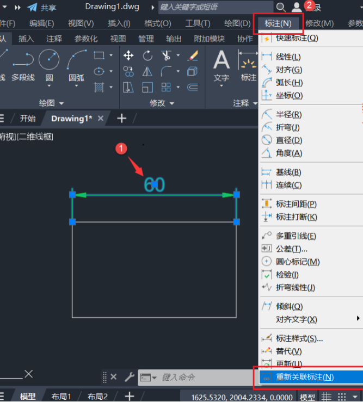Expand the 绘图 panel dropdown
Viewport: 363px width, 402px height.
coord(51,103)
